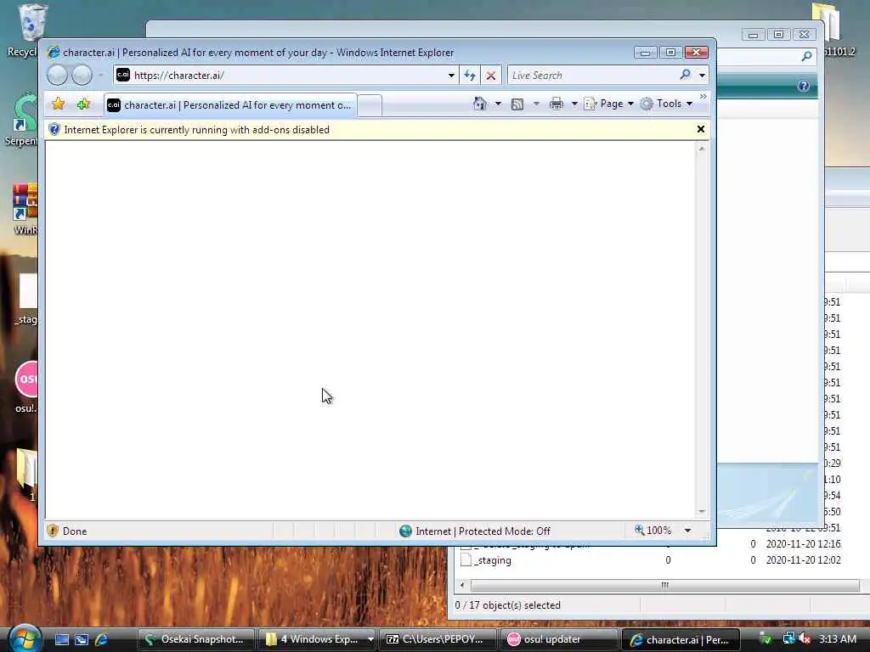Click the character.ai taskbar button
870x652 pixels.
(681, 639)
